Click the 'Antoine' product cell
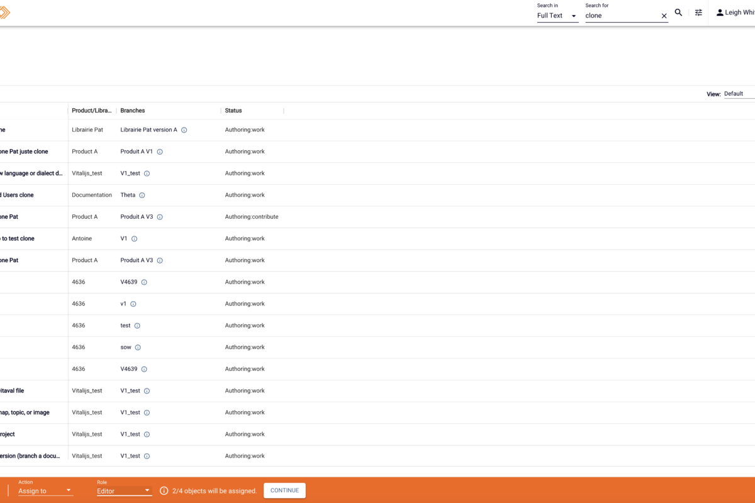Image resolution: width=755 pixels, height=503 pixels. 82,239
